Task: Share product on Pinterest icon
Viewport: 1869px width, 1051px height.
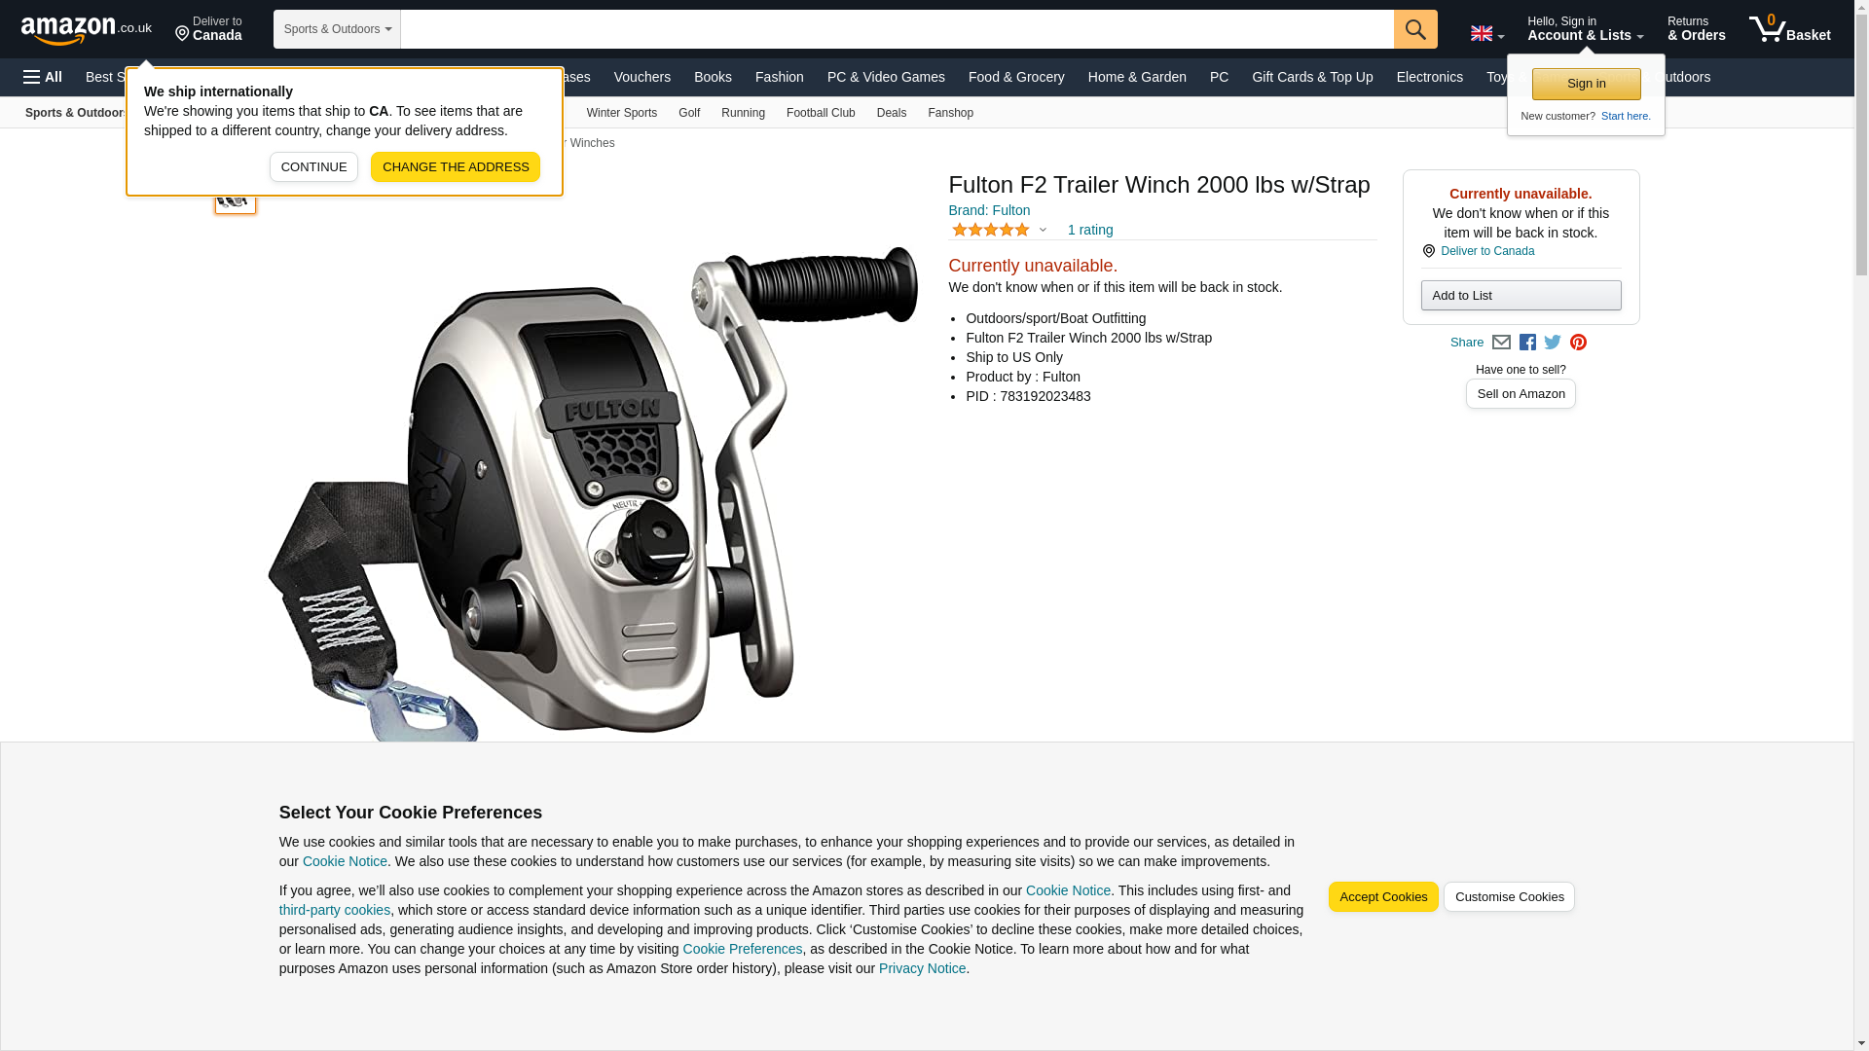Action: pyautogui.click(x=1578, y=343)
